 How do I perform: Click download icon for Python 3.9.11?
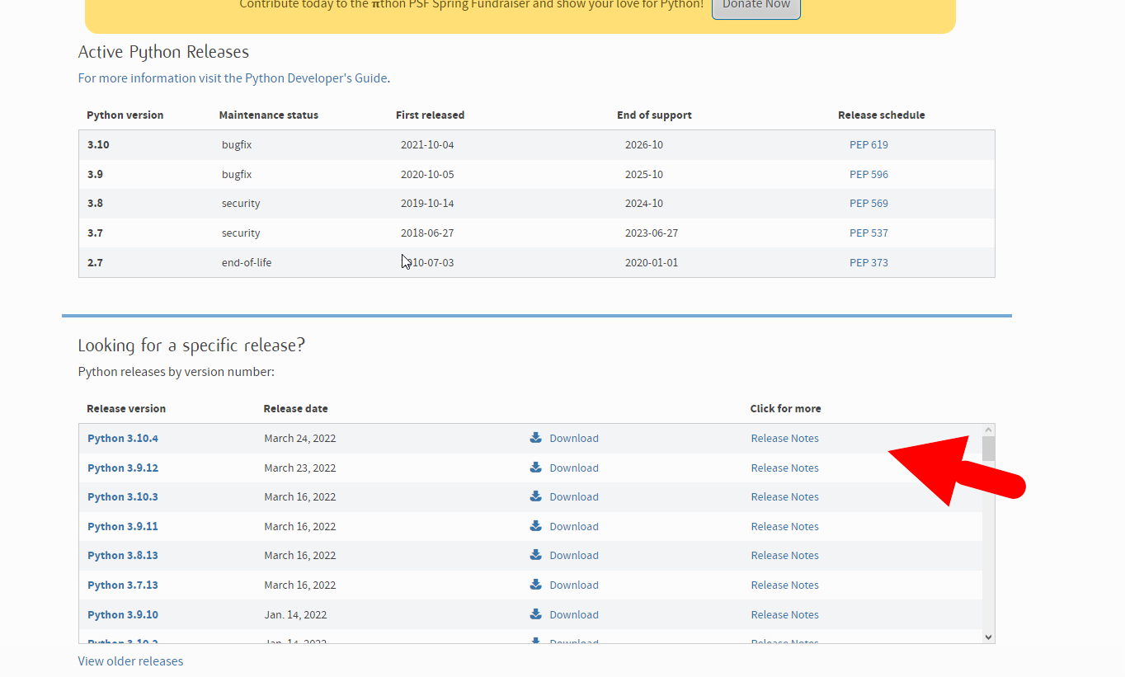(536, 526)
